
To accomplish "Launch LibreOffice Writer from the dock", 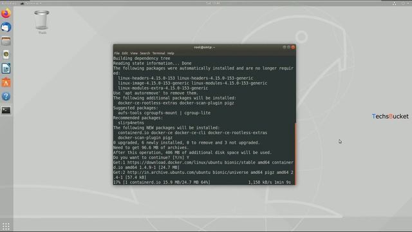I will click(6, 69).
